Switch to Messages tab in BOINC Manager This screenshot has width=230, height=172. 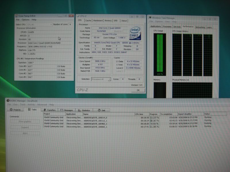[x=67, y=110]
